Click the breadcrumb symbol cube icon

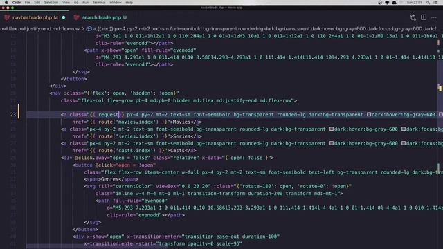89,29
